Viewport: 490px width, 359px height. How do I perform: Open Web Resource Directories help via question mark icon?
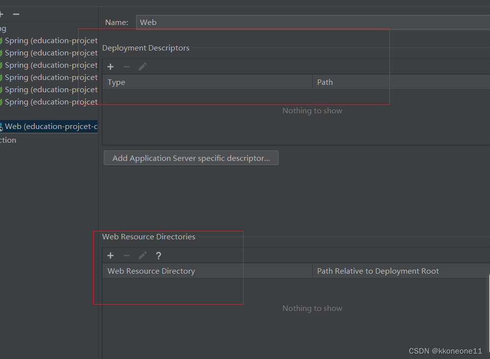(x=158, y=255)
